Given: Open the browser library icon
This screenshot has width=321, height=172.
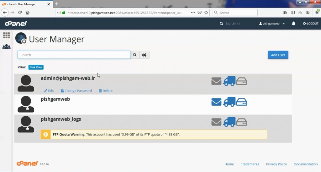Looking at the screenshot, I should (285, 13).
